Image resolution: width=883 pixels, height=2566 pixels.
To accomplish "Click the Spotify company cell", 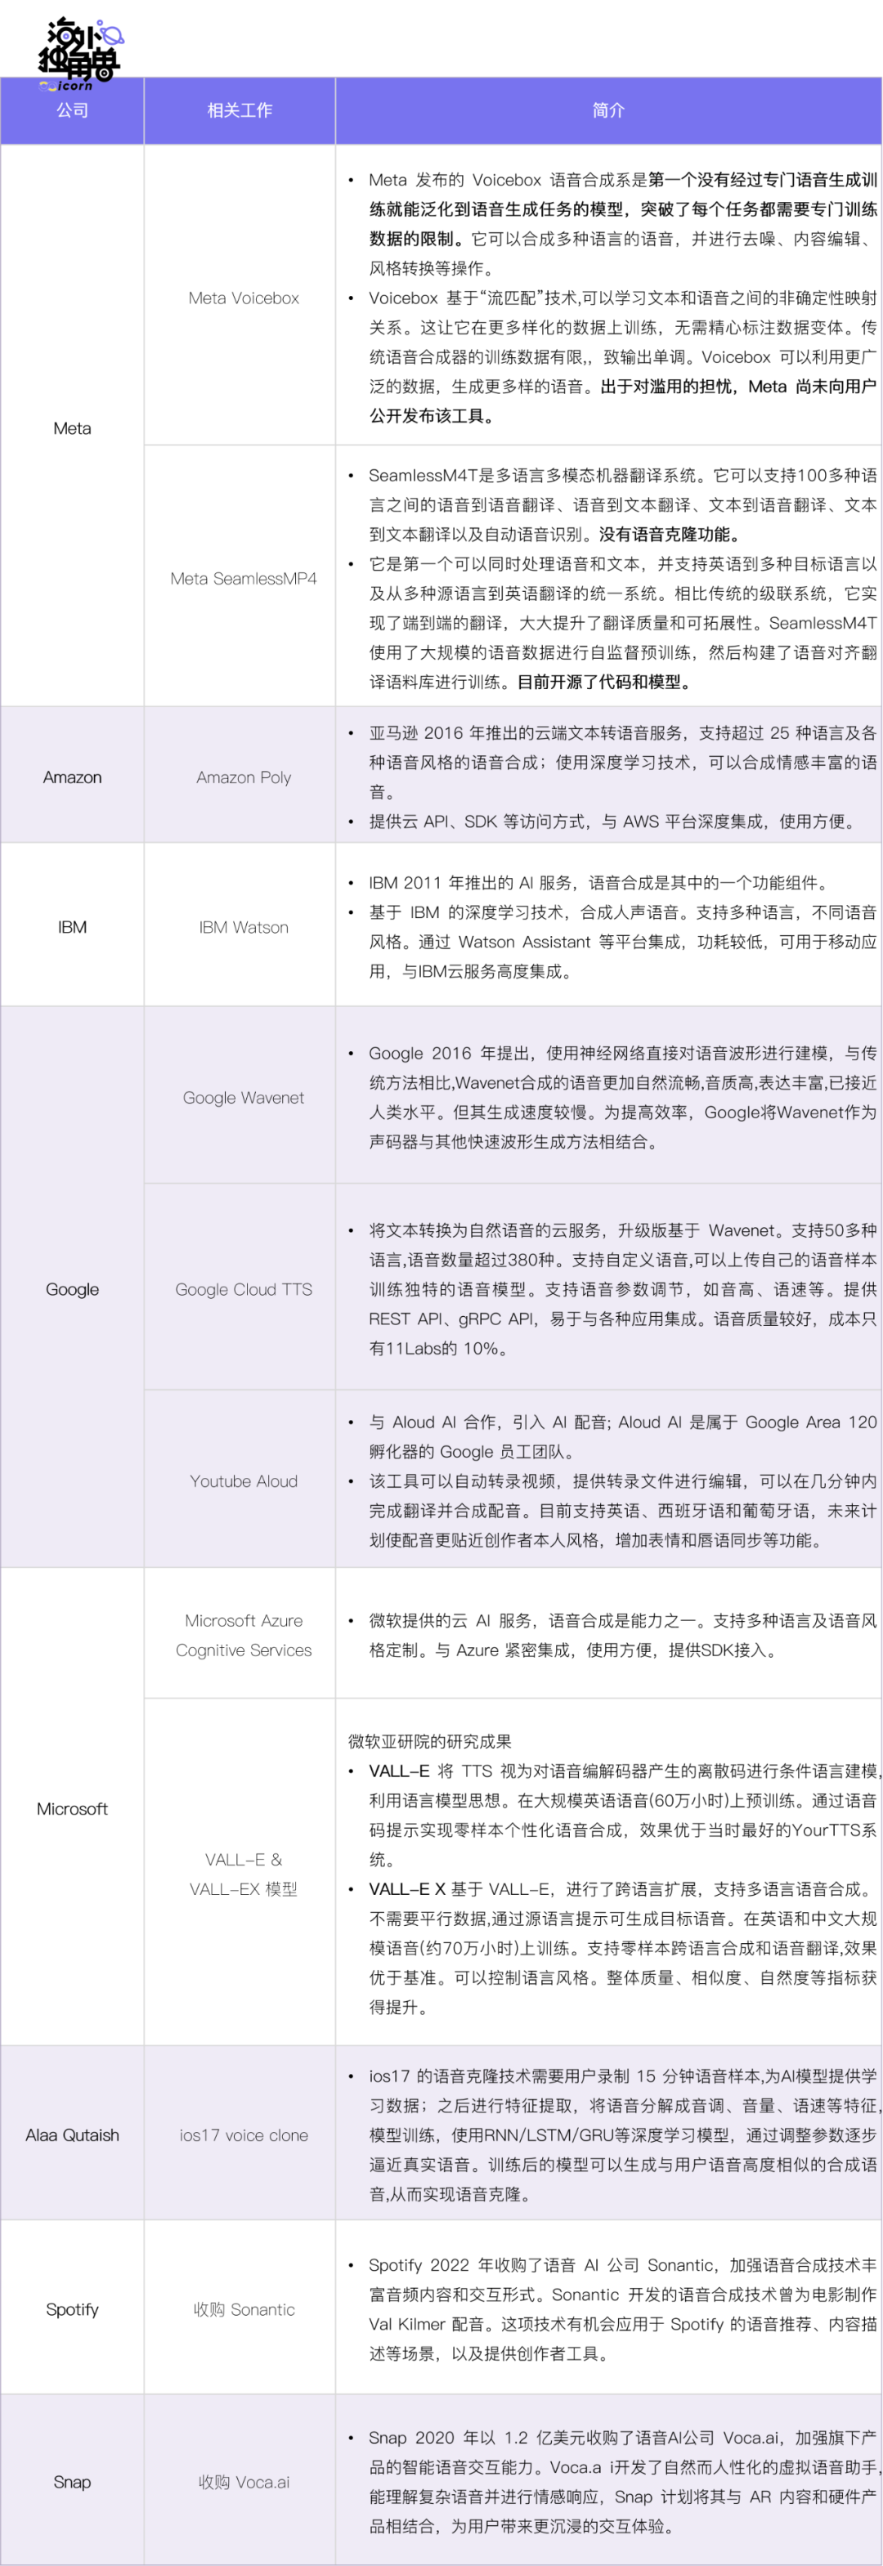I will click(72, 2309).
